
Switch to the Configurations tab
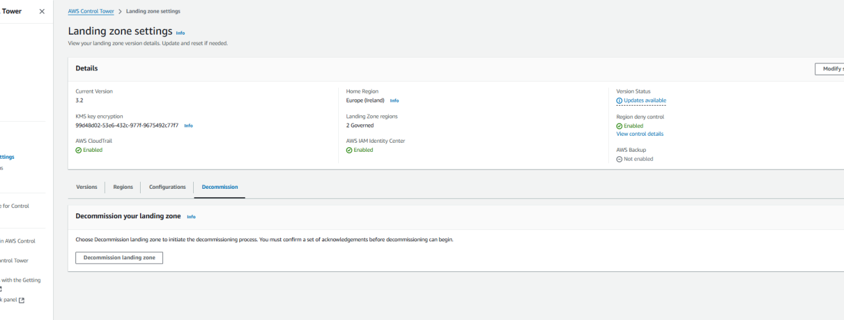click(168, 187)
